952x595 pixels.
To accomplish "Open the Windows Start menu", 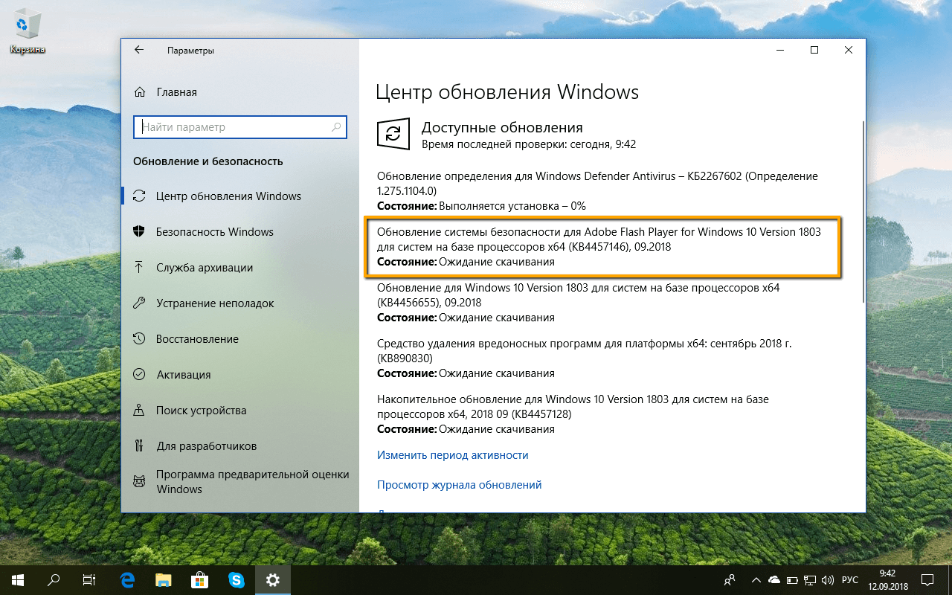I will point(18,579).
